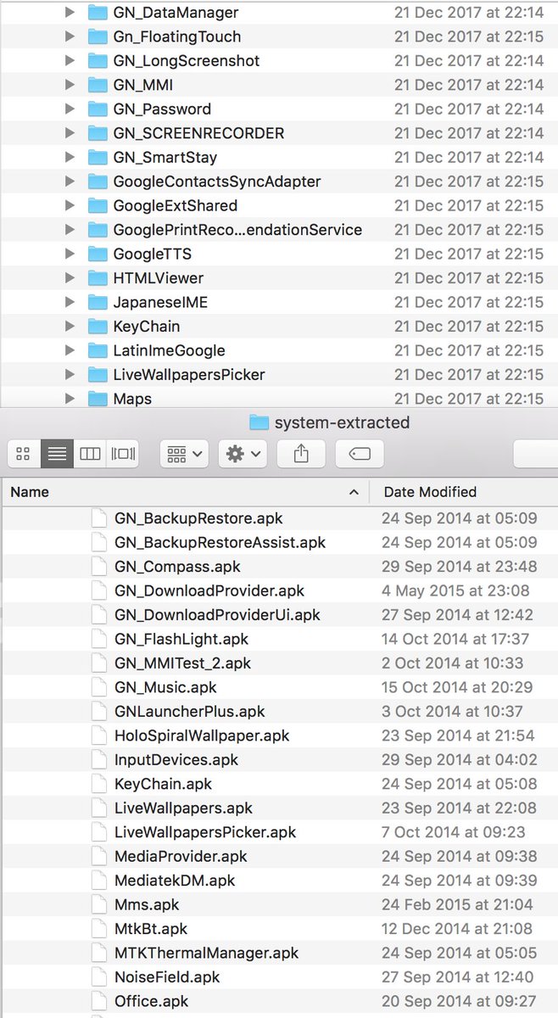Expand the GoogleContactsSyncAdapter folder
This screenshot has height=1018, width=558.
pyautogui.click(x=70, y=182)
